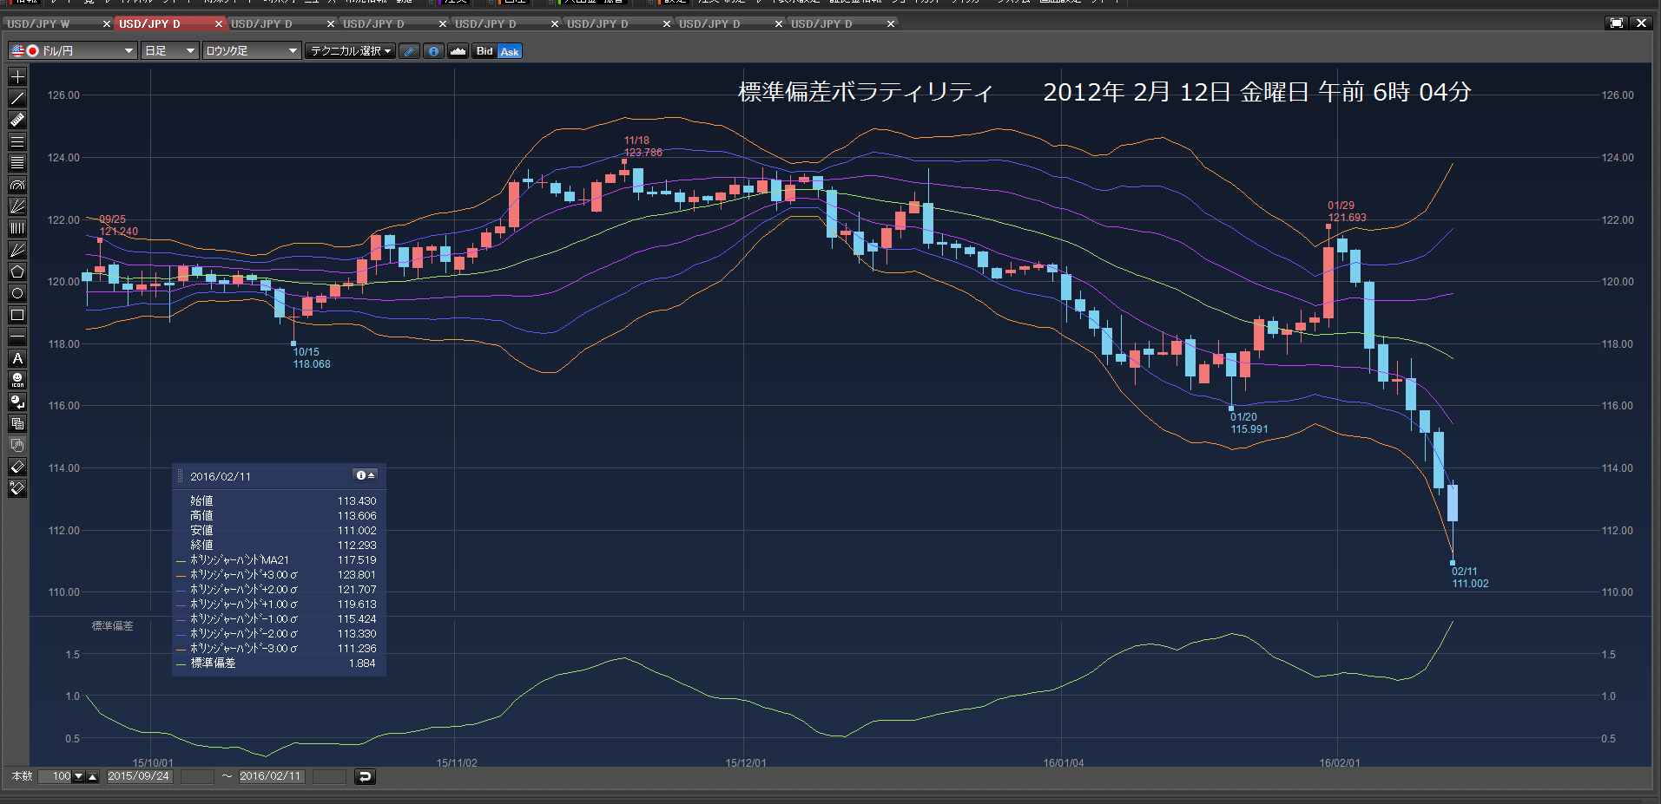1661x804 pixels.
Task: Select the hand pan tool
Action: point(17,445)
